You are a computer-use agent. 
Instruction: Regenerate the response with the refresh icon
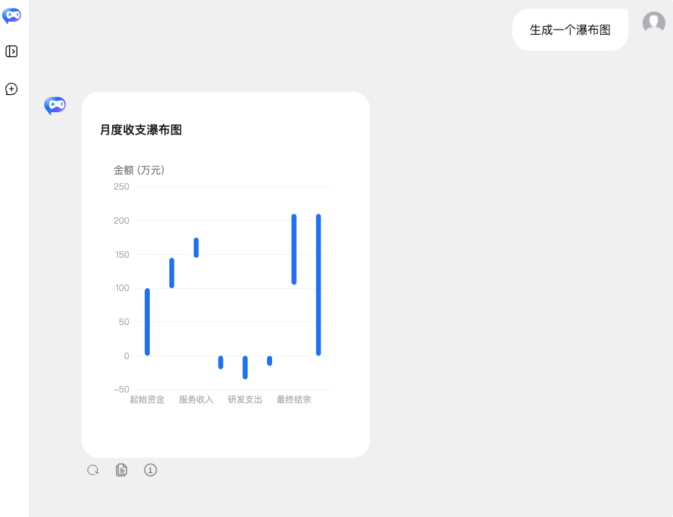(93, 470)
